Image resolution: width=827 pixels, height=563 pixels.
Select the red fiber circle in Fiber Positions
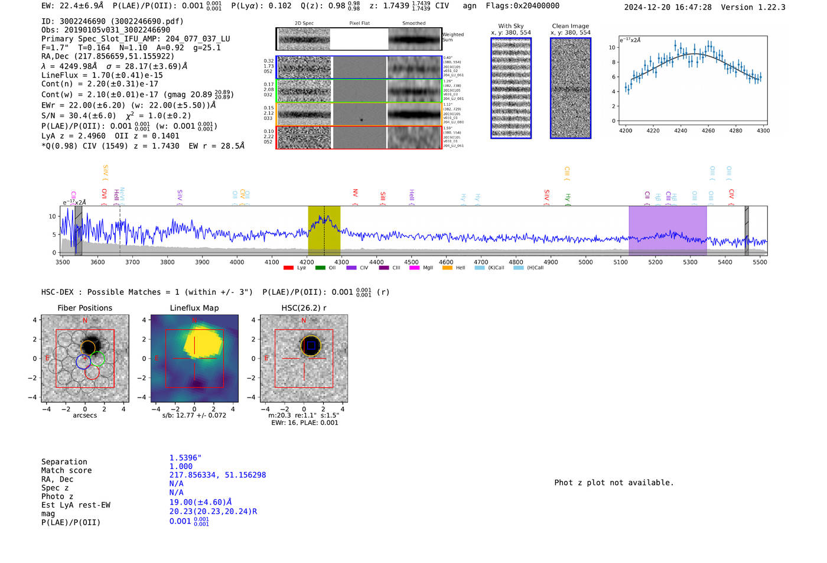tap(92, 372)
